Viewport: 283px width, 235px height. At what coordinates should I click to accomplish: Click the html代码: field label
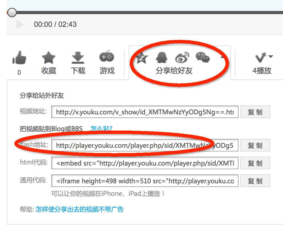pyautogui.click(x=34, y=162)
